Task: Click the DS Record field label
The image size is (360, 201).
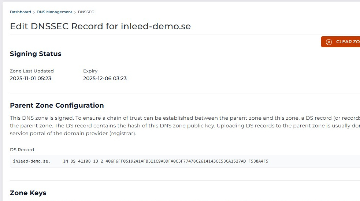Action: click(x=22, y=150)
